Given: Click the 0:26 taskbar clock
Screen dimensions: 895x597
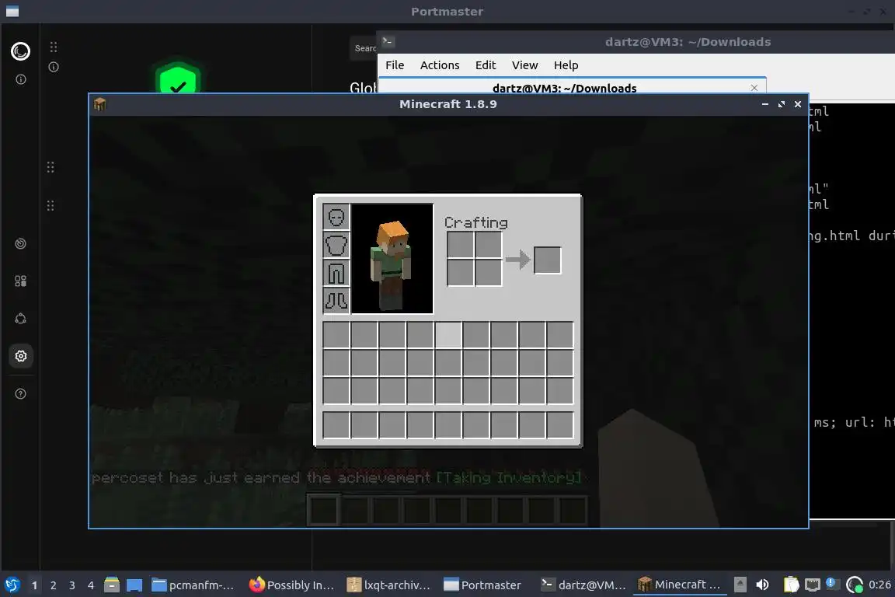Looking at the screenshot, I should tap(879, 585).
